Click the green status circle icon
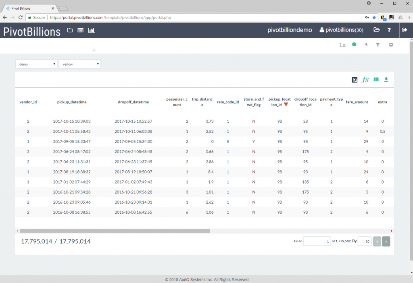This screenshot has height=283, width=413. (x=354, y=44)
